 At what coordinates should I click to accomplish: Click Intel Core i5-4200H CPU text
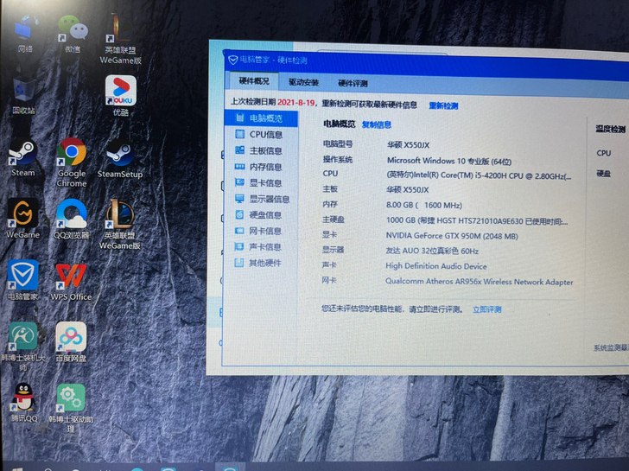(x=479, y=176)
